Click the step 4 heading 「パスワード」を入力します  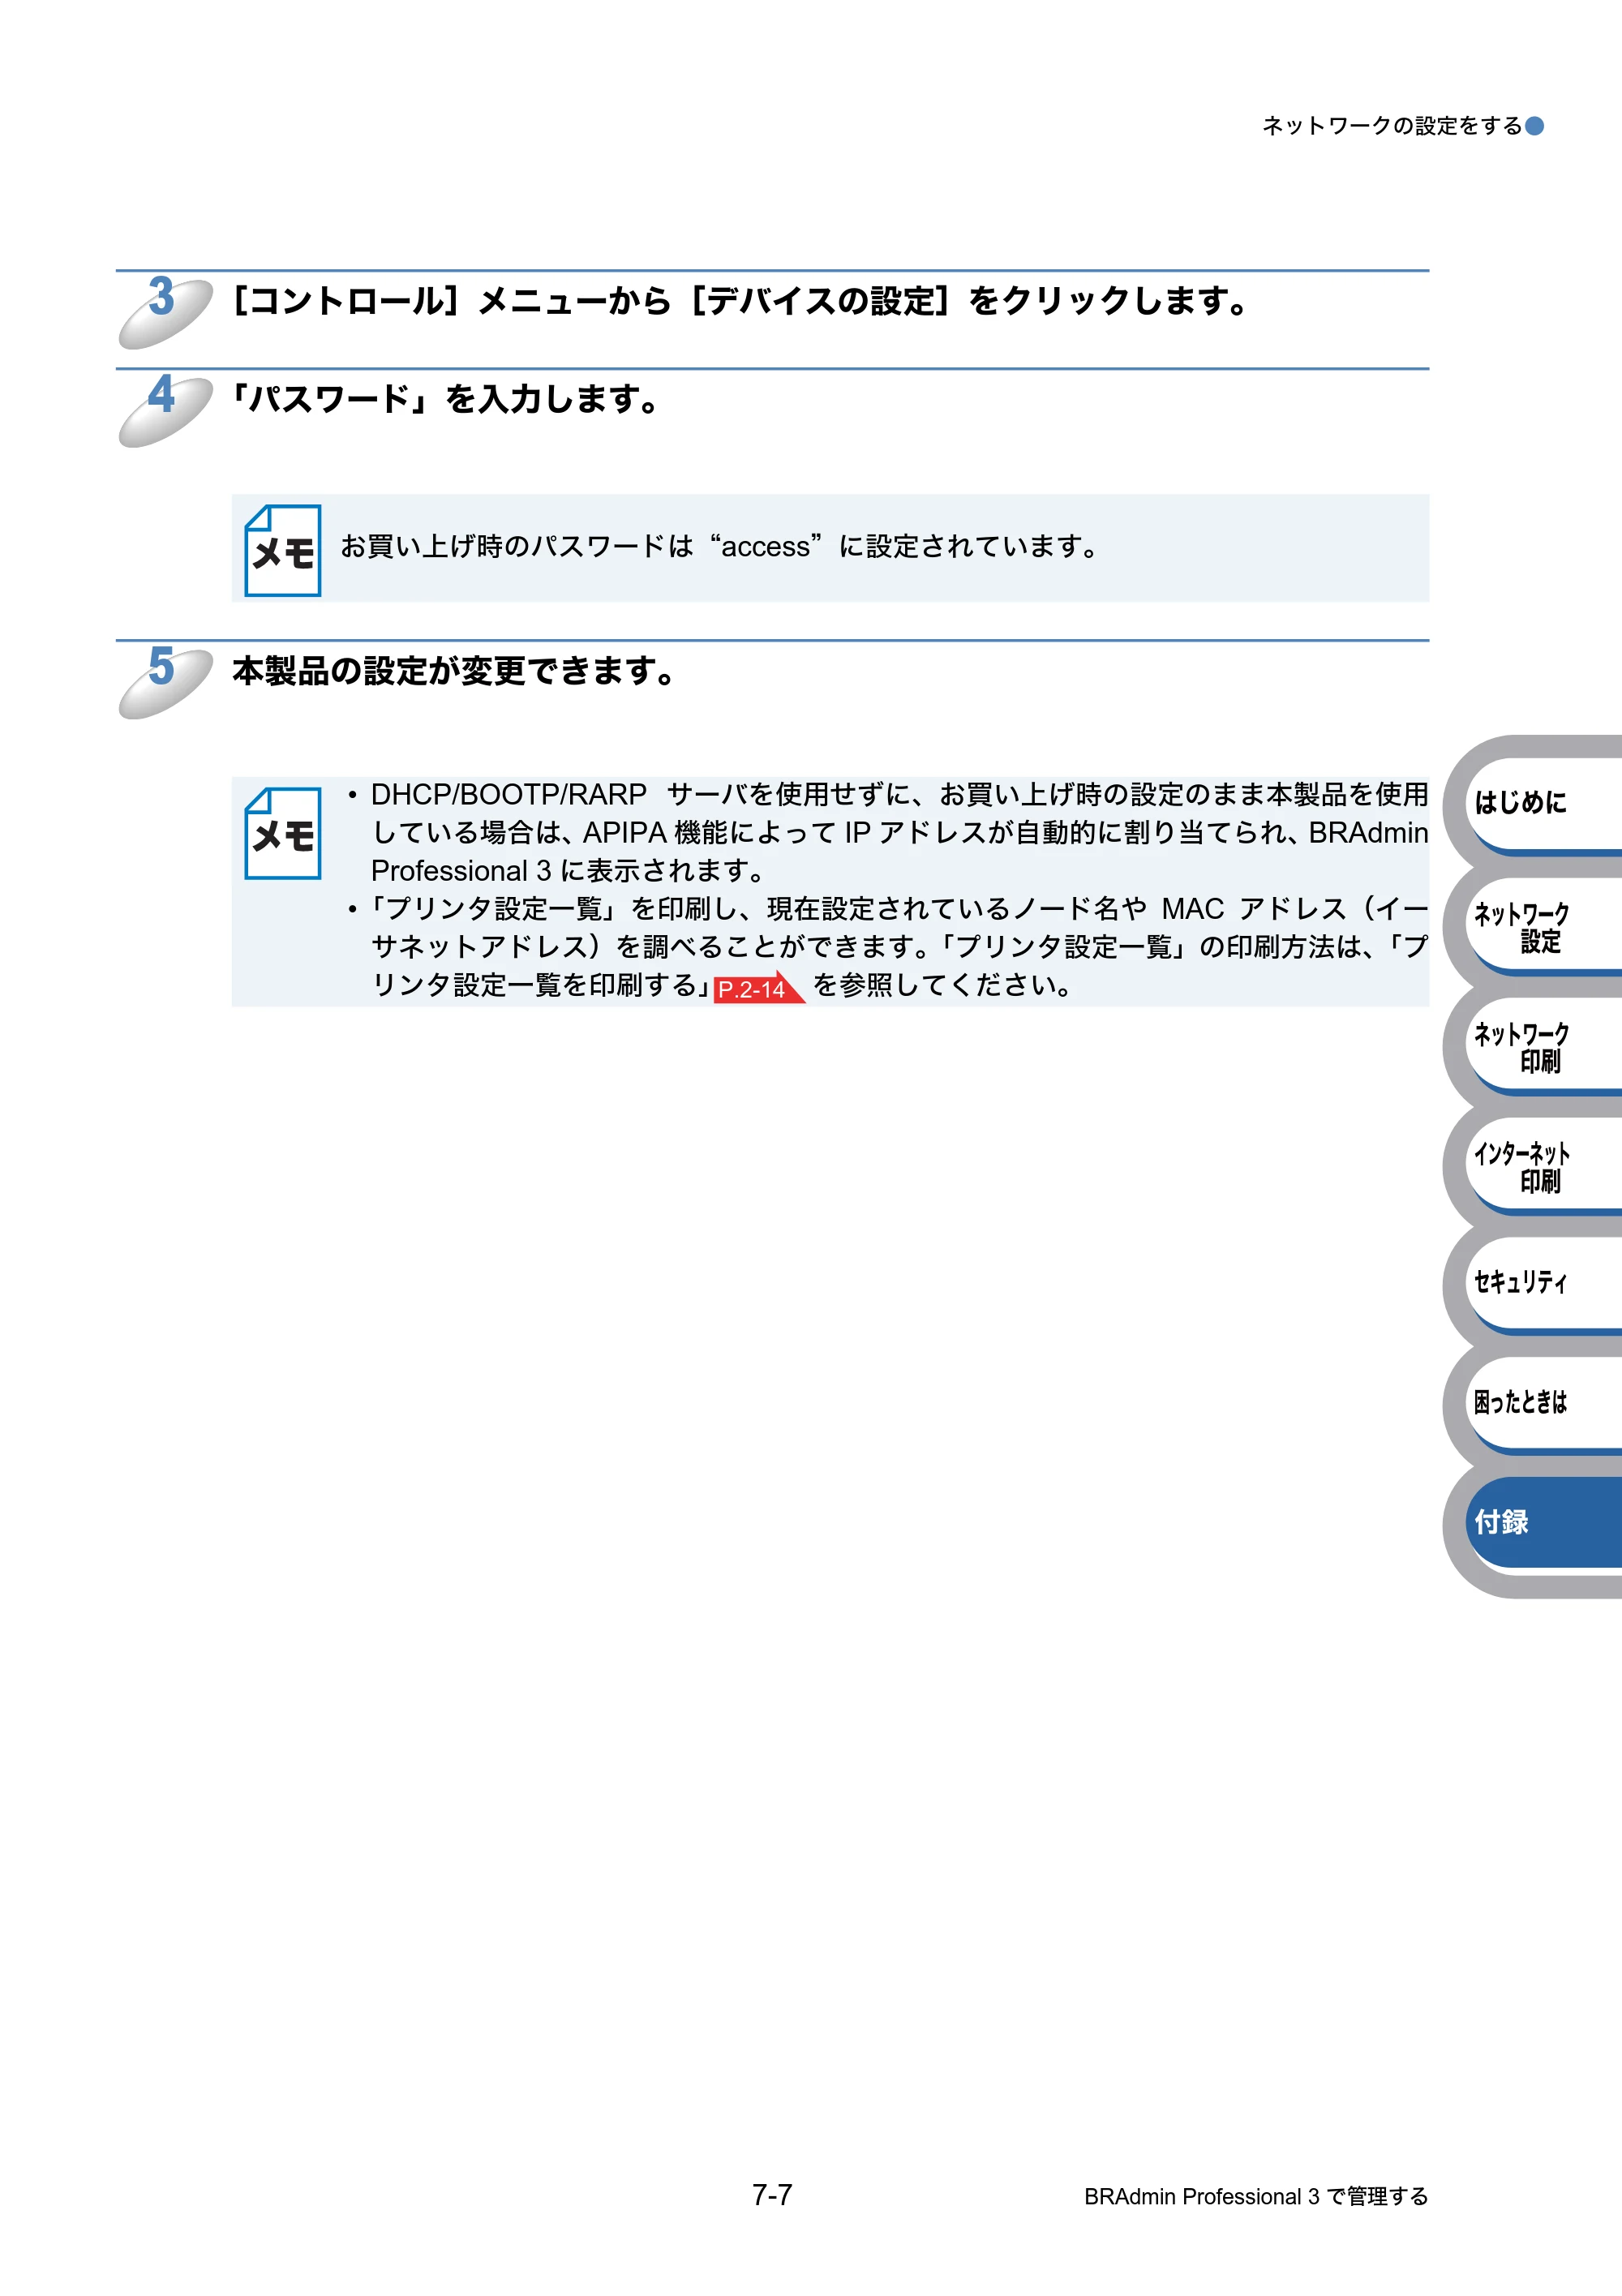point(446,399)
